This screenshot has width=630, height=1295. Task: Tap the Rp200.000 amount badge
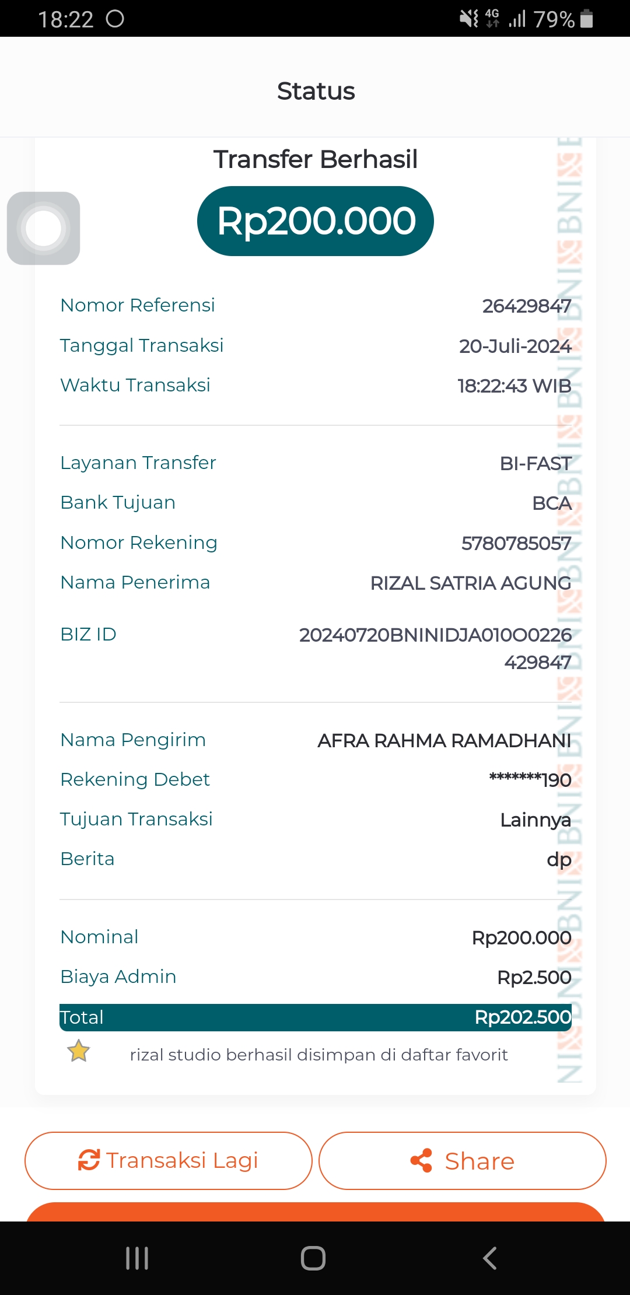316,221
